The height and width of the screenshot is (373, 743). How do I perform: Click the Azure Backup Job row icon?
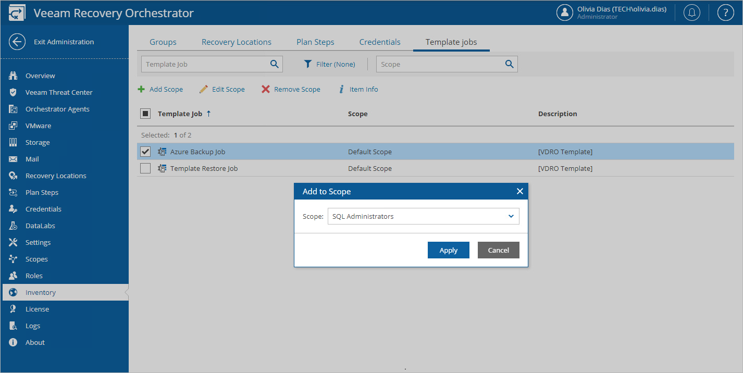[x=162, y=152]
